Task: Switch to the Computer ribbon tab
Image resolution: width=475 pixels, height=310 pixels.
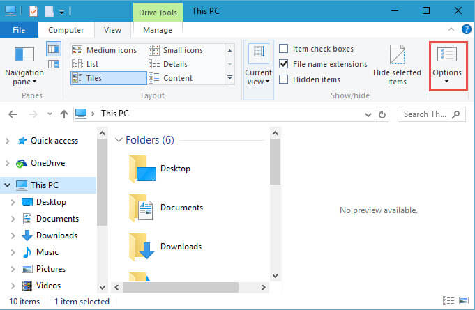Action: 66,30
